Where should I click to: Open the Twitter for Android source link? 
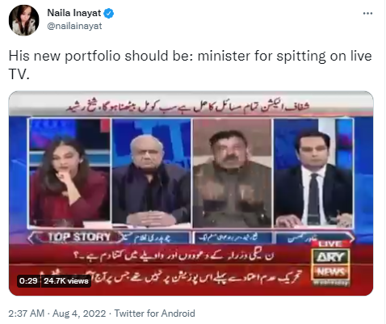click(x=154, y=313)
